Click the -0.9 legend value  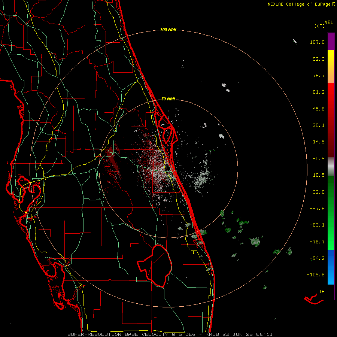coord(319,159)
